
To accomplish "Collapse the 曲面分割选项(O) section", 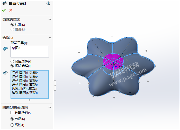I will pyautogui.click(x=50, y=107).
